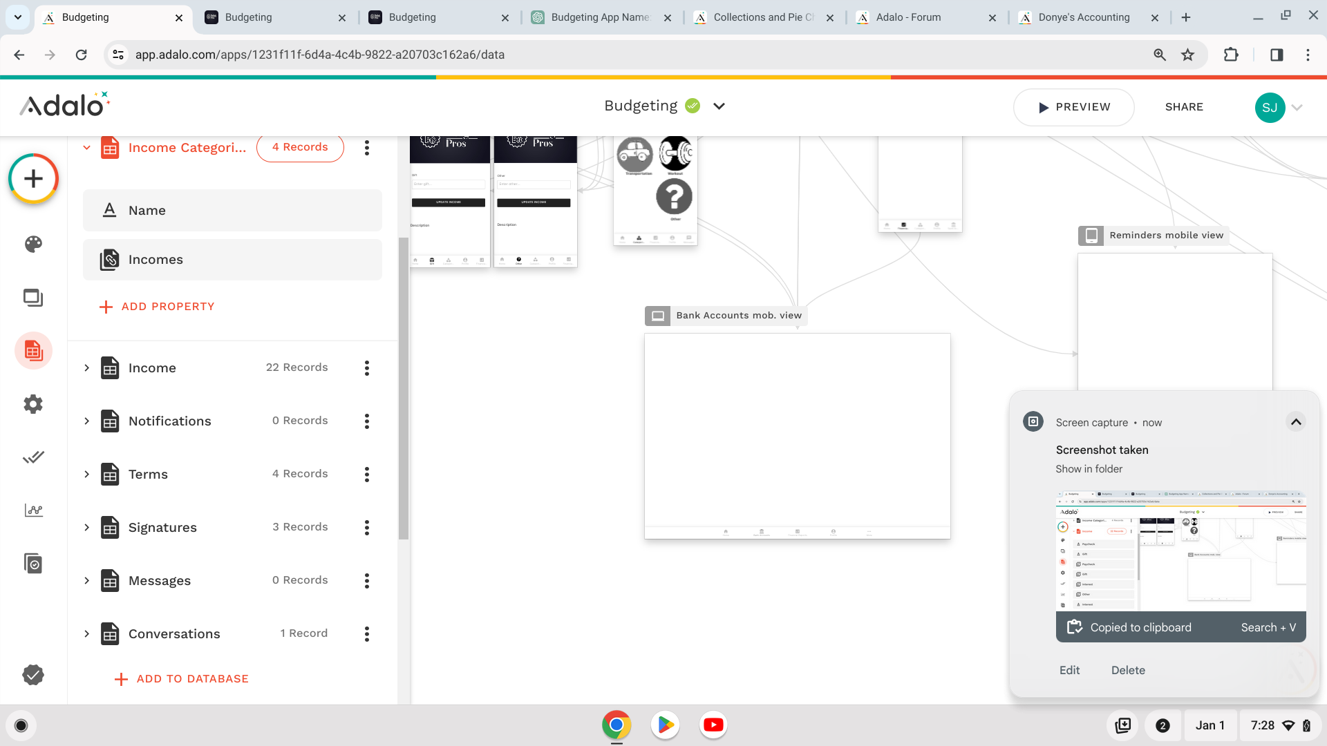Collapse the Screen capture notification
This screenshot has height=746, width=1327.
click(x=1296, y=422)
